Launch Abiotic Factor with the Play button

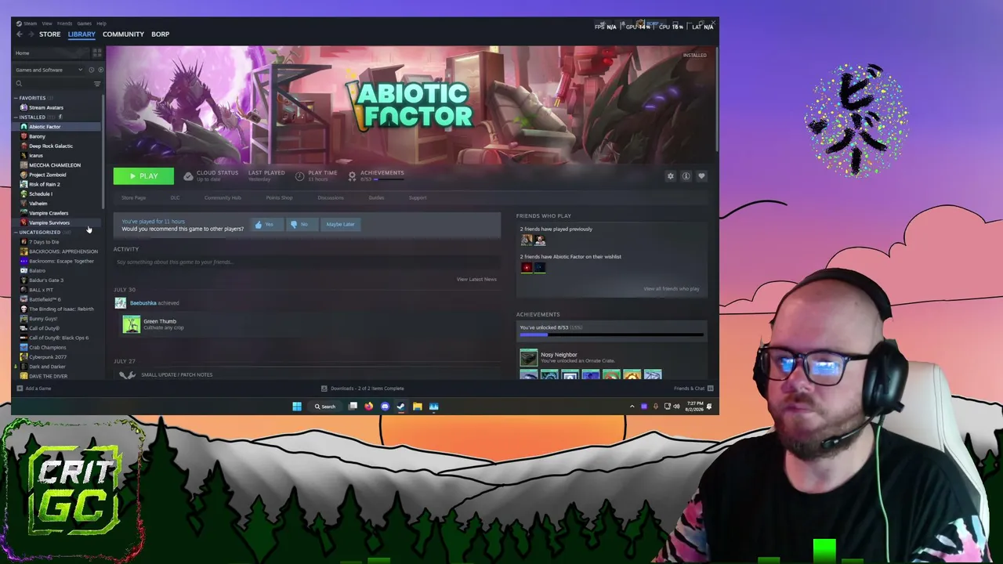[143, 176]
